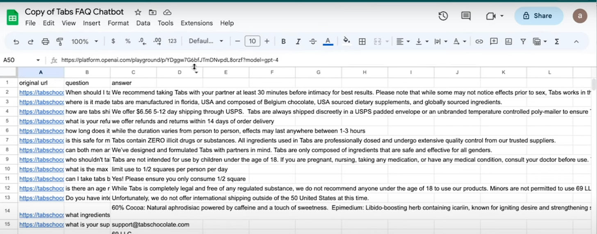Select the 'question' header cell
This screenshot has height=234, width=597.
[x=87, y=83]
